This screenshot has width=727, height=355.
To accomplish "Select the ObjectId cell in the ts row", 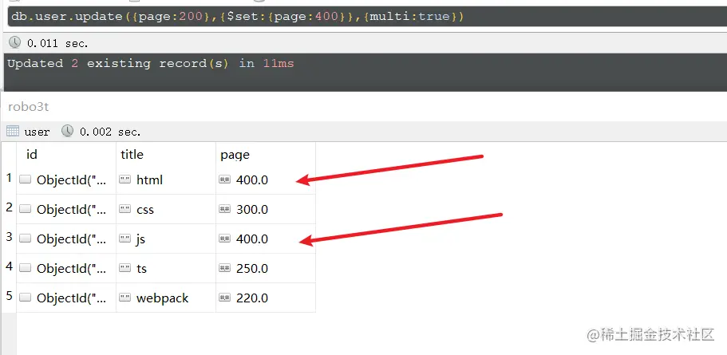I will (x=66, y=268).
